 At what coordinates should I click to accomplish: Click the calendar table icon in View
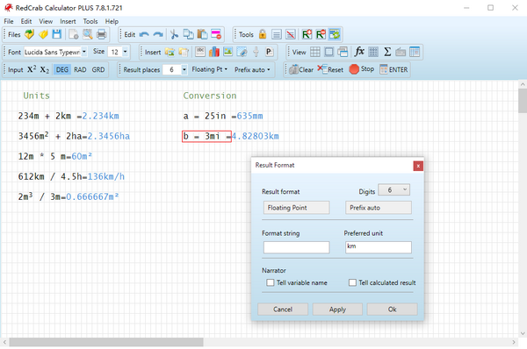tap(415, 52)
